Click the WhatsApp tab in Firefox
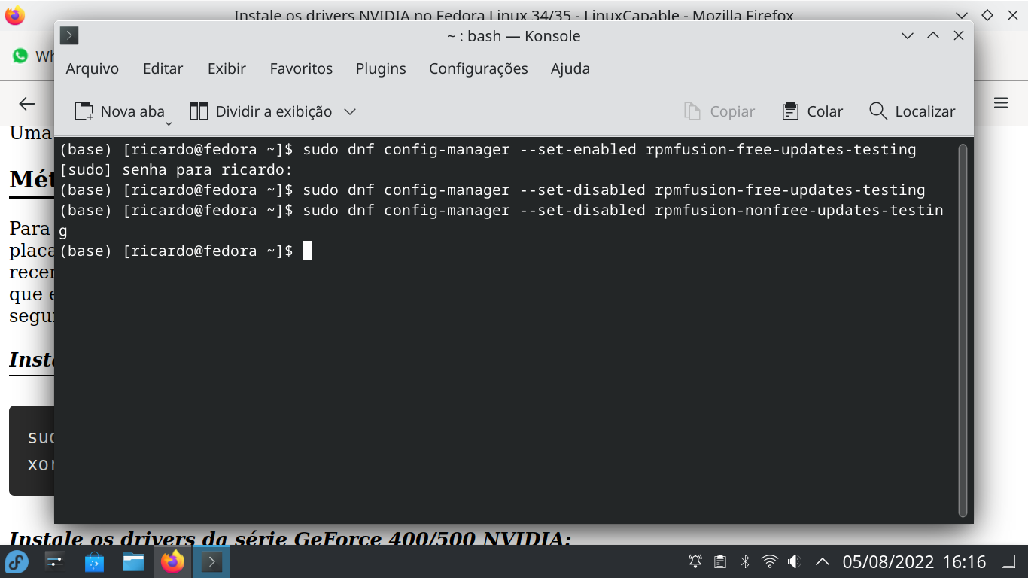Viewport: 1028px width, 578px height. coord(32,56)
